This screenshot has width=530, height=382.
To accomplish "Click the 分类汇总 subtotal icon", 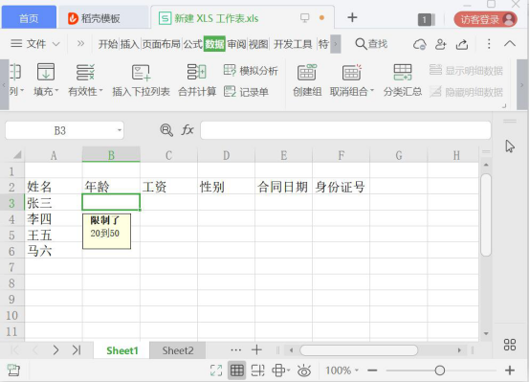I will pos(402,72).
